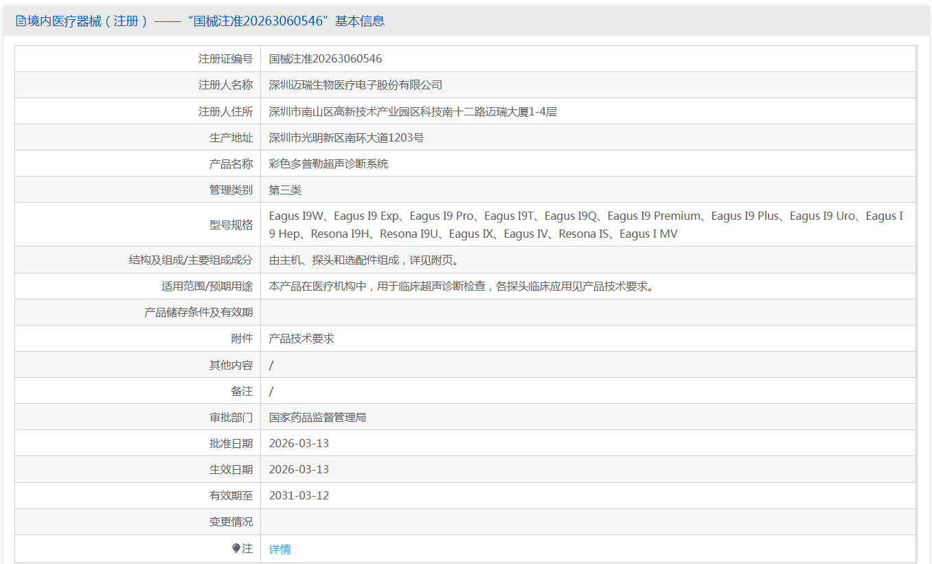Click the address 深圳市光明新区南环大道1203号
932x564 pixels.
[x=347, y=137]
